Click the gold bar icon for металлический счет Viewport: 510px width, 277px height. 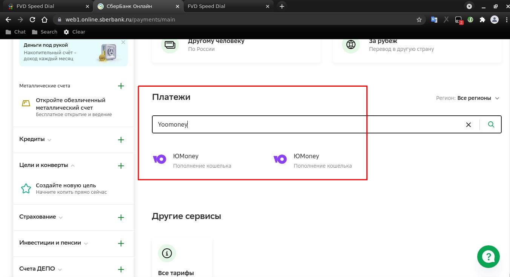(x=26, y=103)
